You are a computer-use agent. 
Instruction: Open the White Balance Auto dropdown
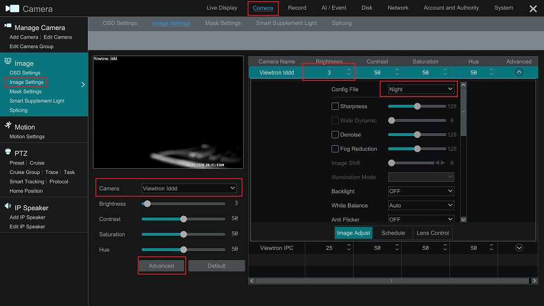(x=421, y=205)
